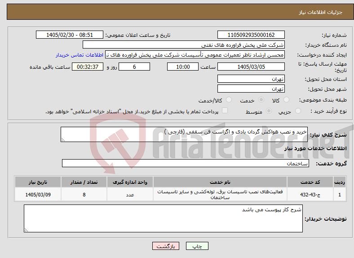Click the response deadline date 1405/03/05
This screenshot has width=354, height=258.
[x=251, y=67]
